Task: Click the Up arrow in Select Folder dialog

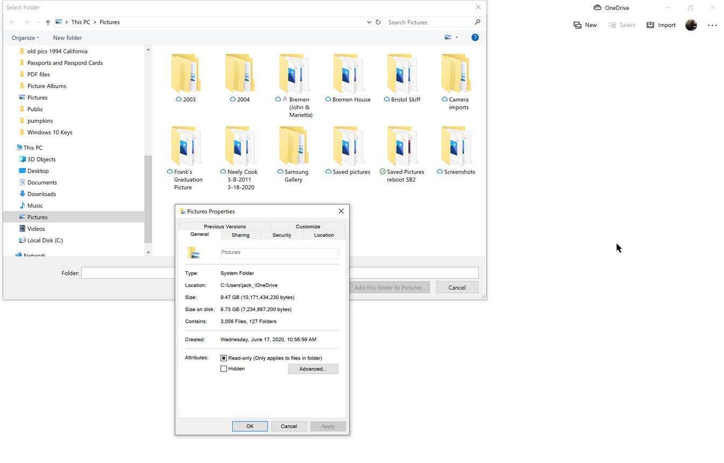Action: [x=48, y=22]
